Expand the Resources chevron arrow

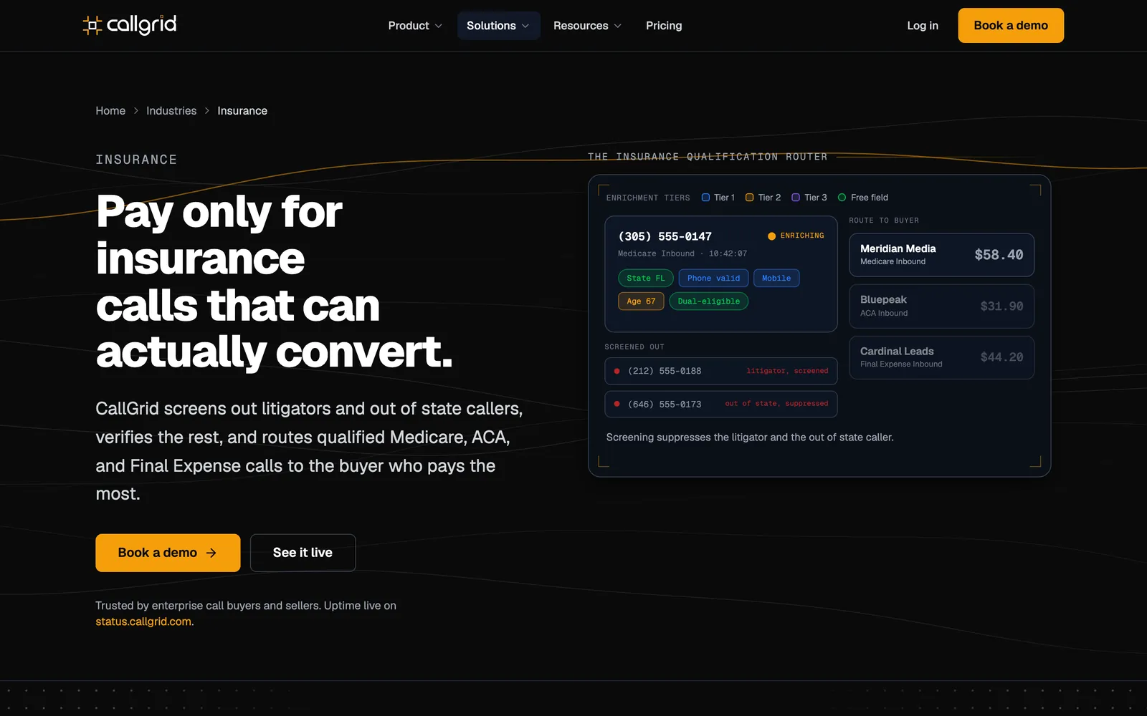[618, 26]
